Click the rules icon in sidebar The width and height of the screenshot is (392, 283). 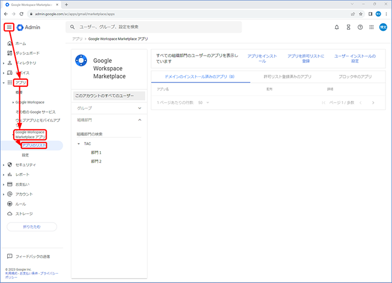click(9, 204)
